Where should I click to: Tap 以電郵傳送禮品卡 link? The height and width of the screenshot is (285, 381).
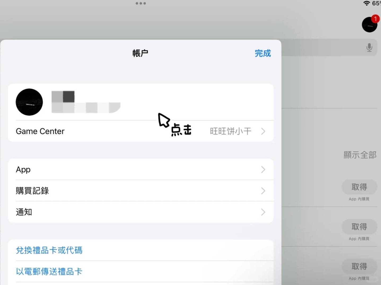pos(49,271)
